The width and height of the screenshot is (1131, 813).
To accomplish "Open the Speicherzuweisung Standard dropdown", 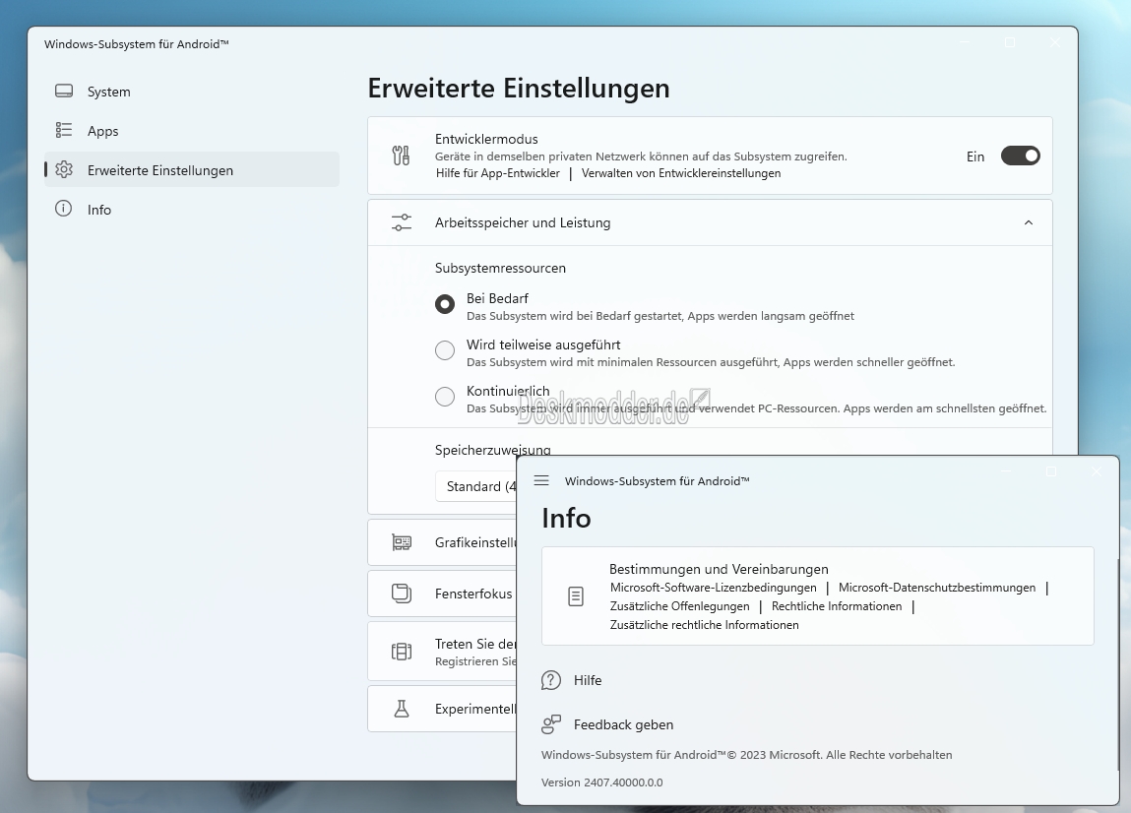I will pos(476,486).
